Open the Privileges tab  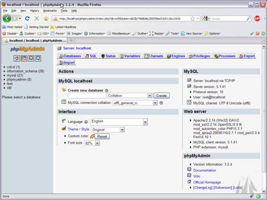pos(199,56)
